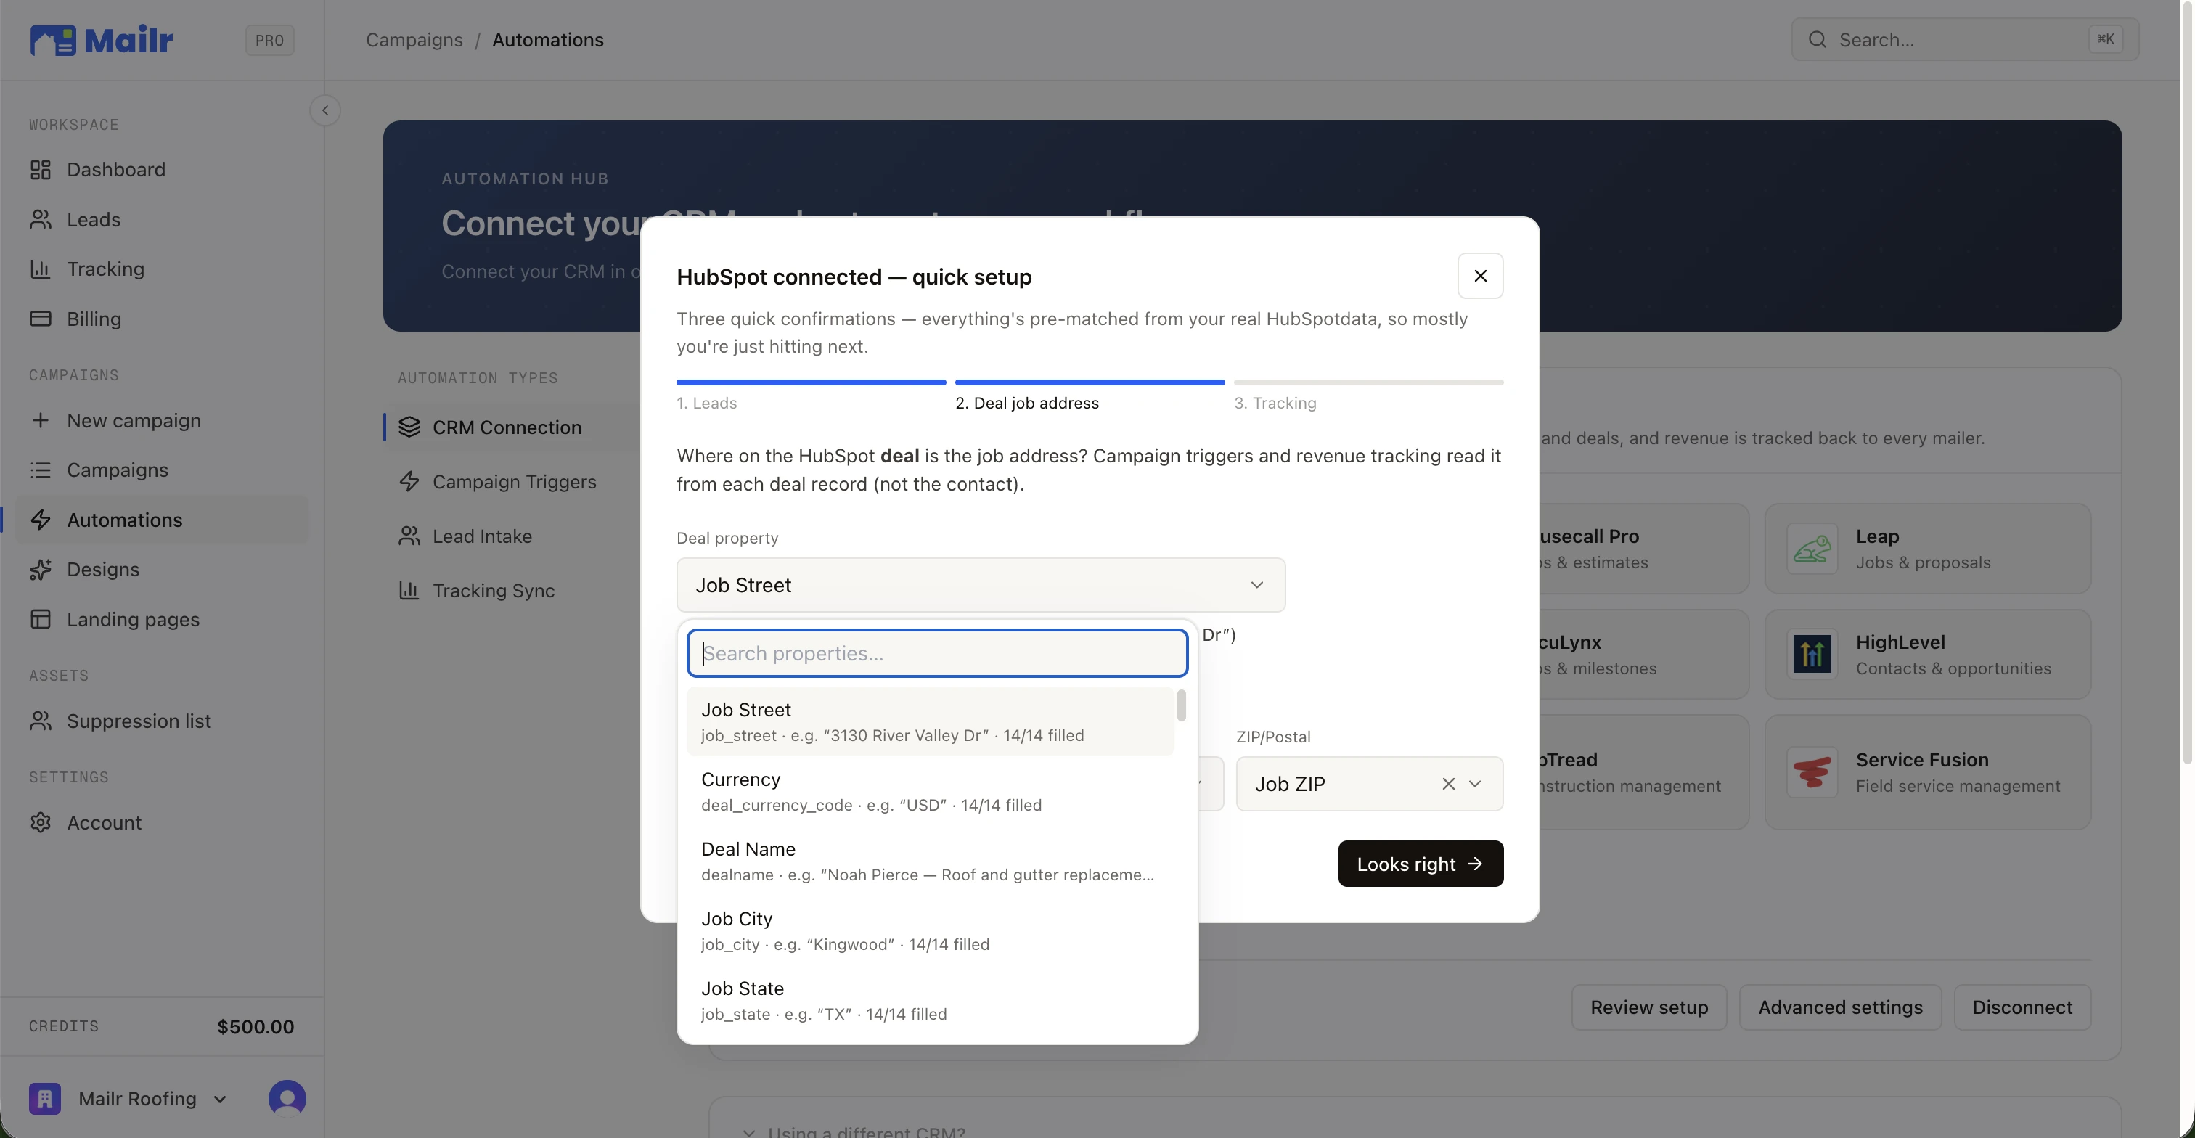The height and width of the screenshot is (1138, 2195).
Task: Focus the Search properties field
Action: pos(937,653)
